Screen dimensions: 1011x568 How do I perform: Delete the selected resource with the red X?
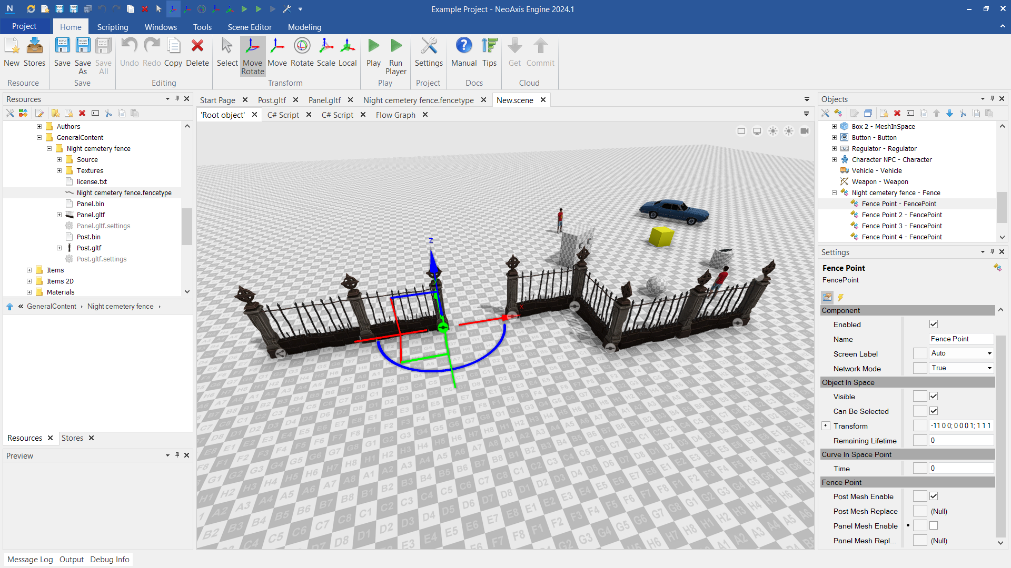pos(82,113)
